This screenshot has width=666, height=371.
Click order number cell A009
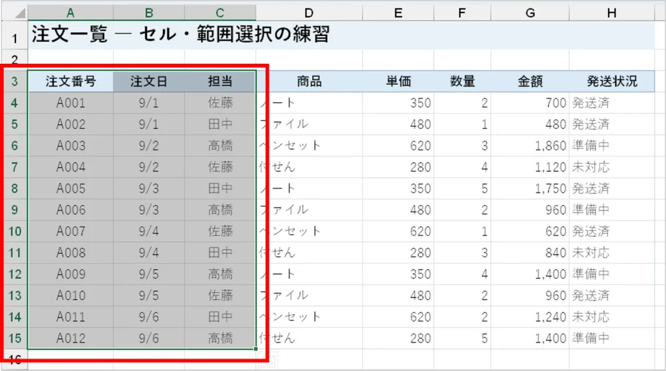(x=70, y=274)
